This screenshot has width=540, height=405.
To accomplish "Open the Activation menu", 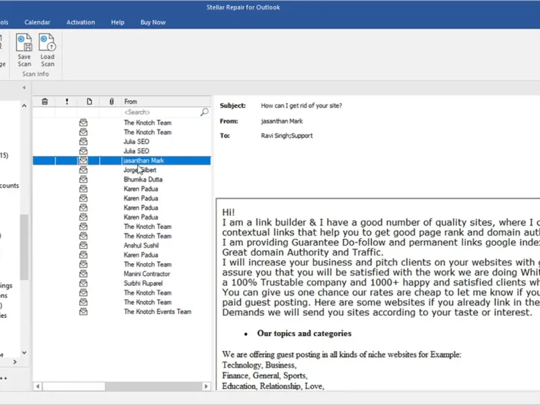I will (x=80, y=22).
